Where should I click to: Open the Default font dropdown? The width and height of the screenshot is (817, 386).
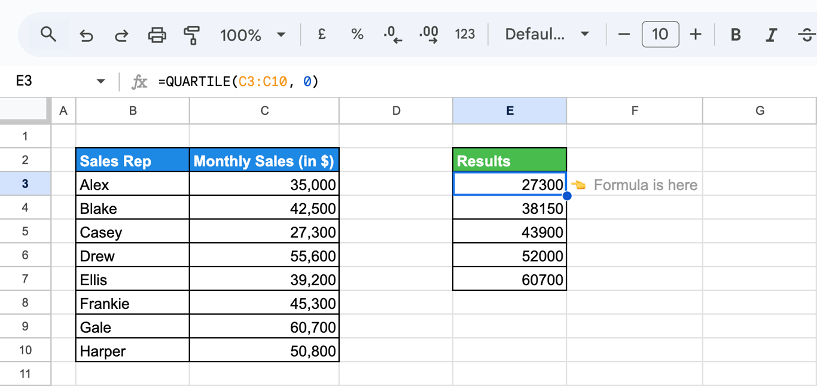pos(547,35)
